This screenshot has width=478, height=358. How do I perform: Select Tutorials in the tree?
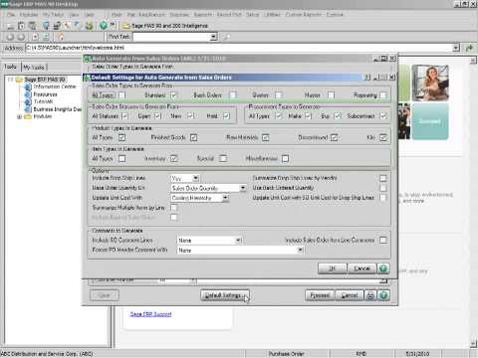pyautogui.click(x=43, y=101)
